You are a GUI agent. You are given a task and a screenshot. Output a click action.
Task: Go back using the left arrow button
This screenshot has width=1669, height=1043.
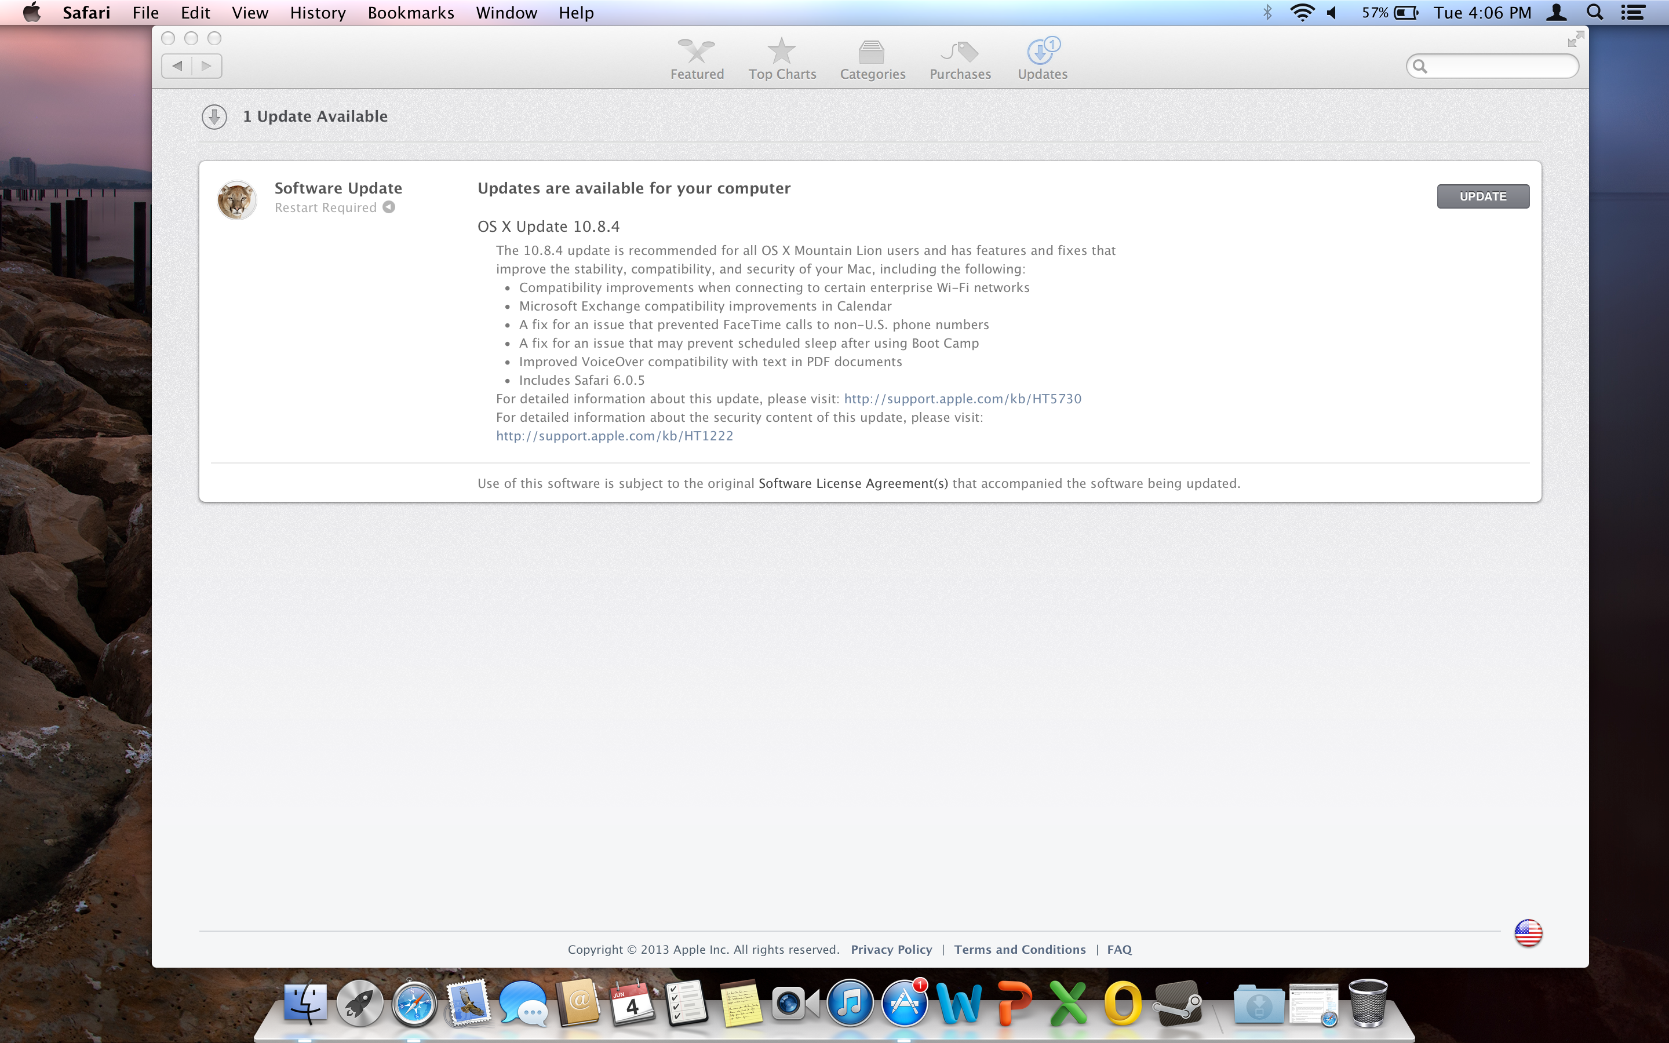click(x=177, y=66)
